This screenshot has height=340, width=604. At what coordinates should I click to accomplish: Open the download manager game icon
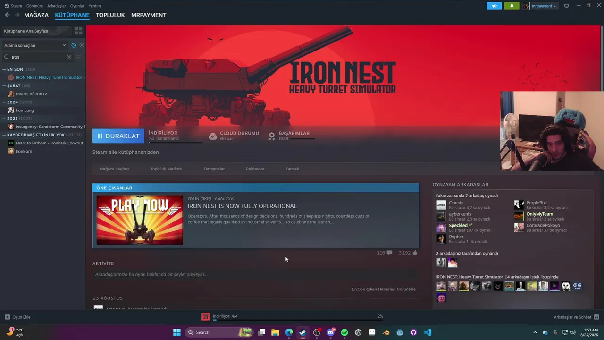[206, 316]
